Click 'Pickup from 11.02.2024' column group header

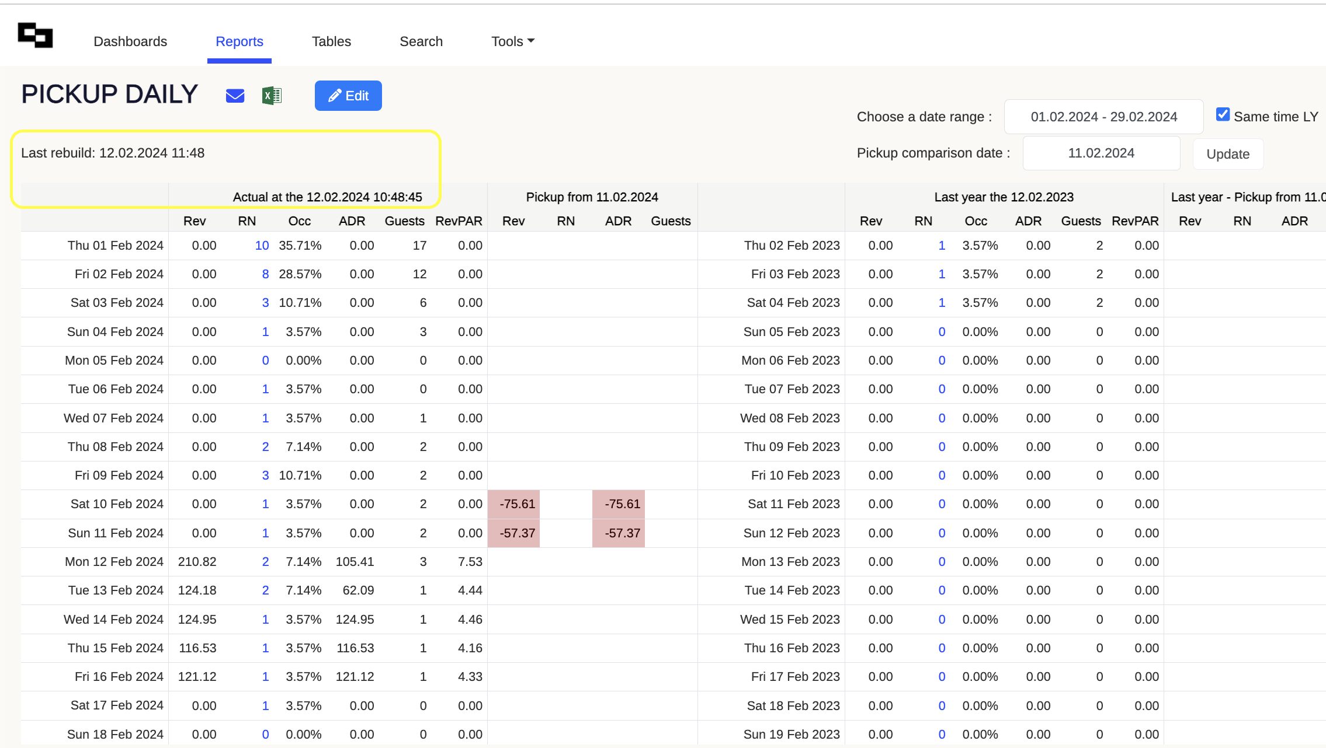592,197
